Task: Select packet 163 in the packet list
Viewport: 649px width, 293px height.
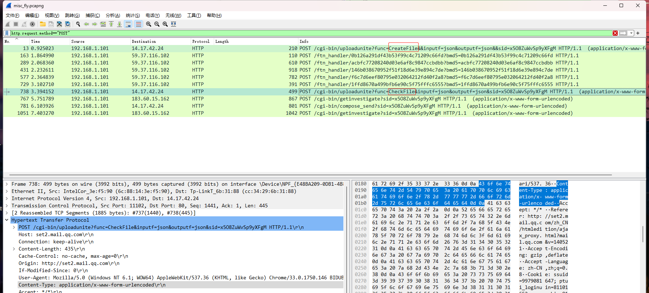Action: pyautogui.click(x=324, y=55)
